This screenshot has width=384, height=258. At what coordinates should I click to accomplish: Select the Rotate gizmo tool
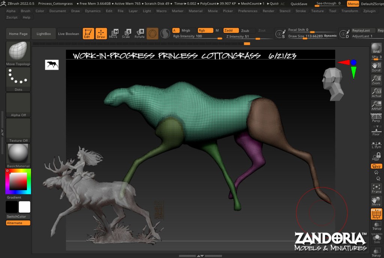(x=139, y=34)
